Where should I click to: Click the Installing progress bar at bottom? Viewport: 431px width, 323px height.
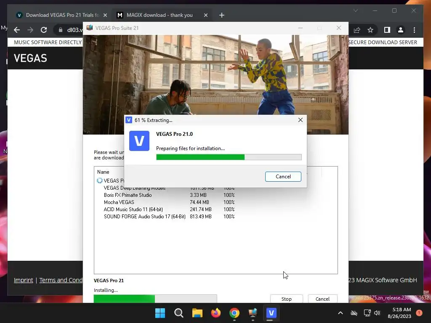point(155,299)
